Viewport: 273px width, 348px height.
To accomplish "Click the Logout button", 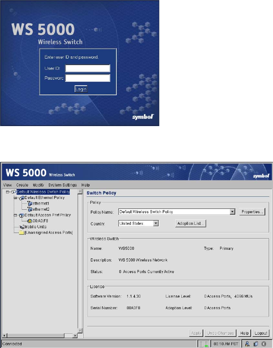I will point(261,333).
